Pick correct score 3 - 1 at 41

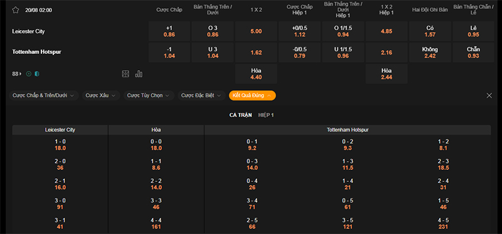click(60, 224)
